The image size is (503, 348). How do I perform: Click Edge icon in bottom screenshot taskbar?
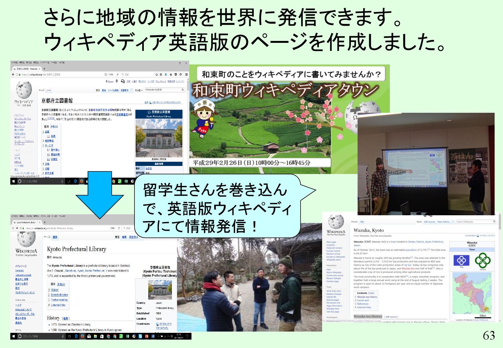pyautogui.click(x=76, y=336)
